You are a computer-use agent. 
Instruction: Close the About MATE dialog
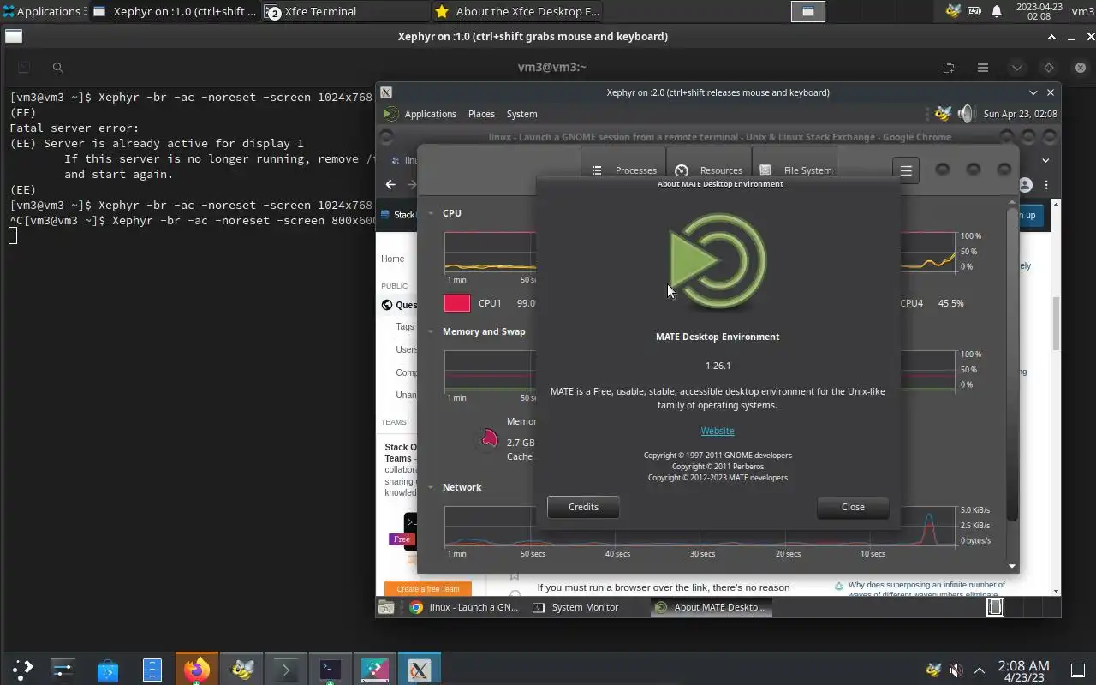pyautogui.click(x=853, y=507)
